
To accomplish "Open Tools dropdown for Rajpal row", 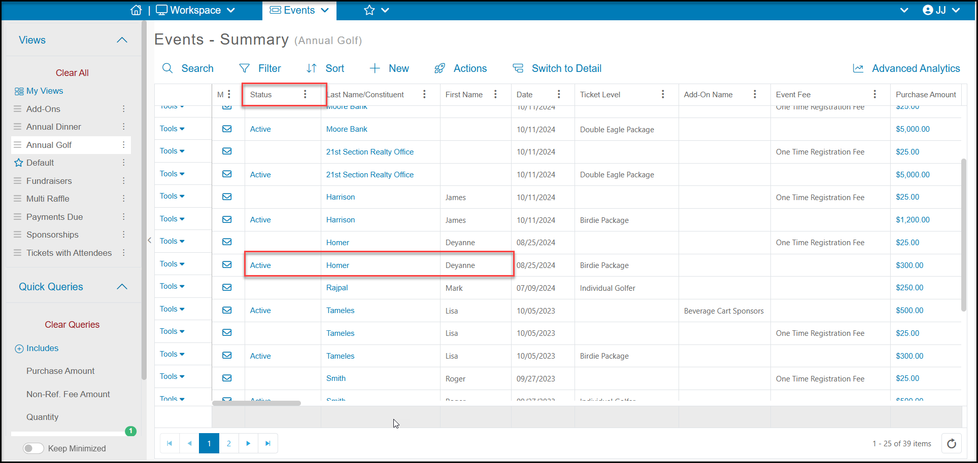I will pyautogui.click(x=172, y=286).
